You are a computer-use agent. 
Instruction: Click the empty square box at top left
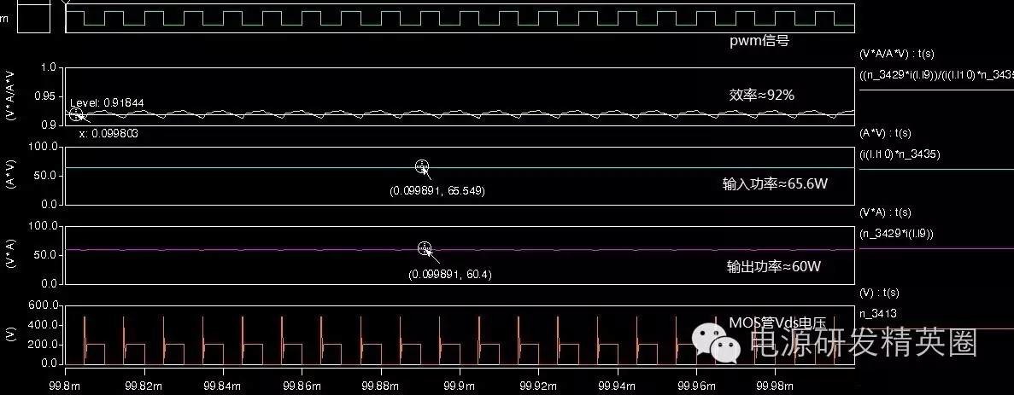tap(34, 18)
